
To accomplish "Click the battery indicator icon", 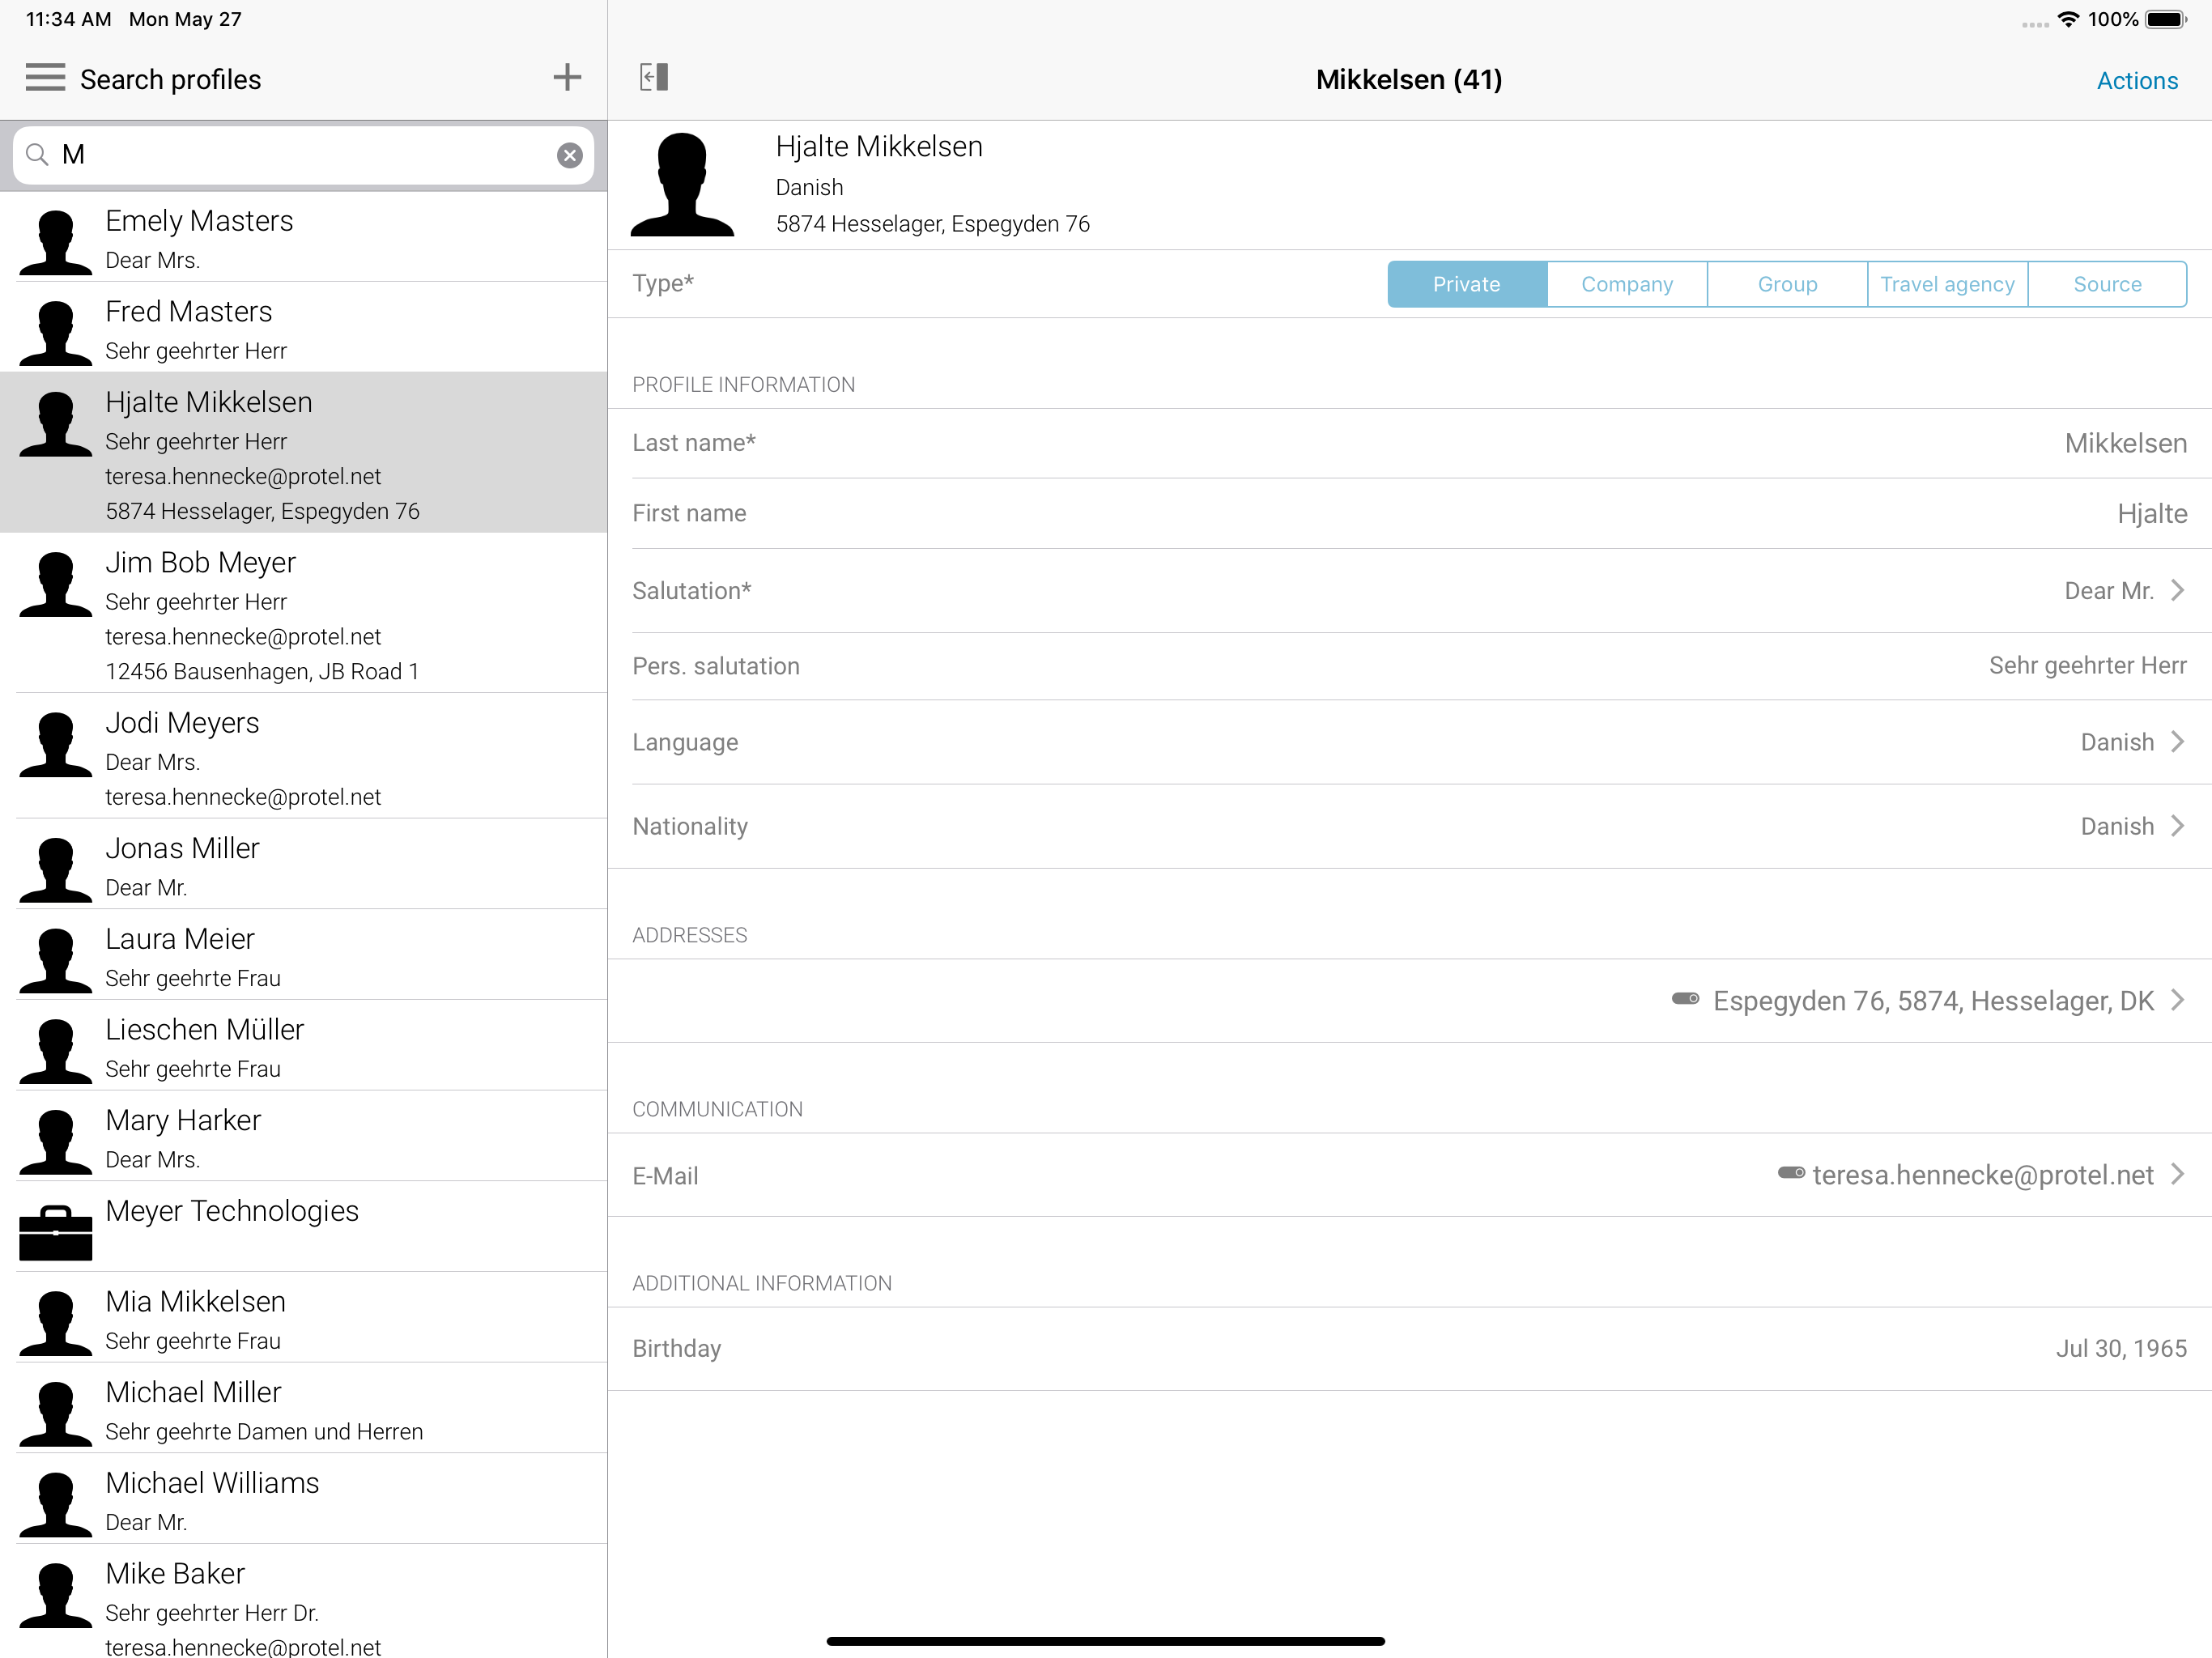I will coord(2165,20).
